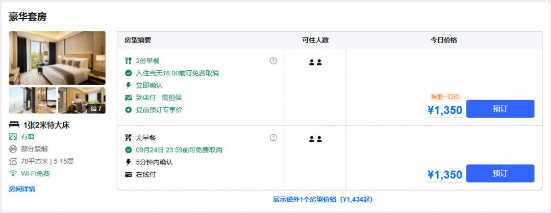Click the card icon beside 到店付 · 需担保
Screen dimensions: 551x213
128,98
